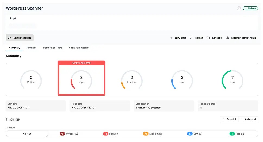The height and width of the screenshot is (142, 263).
Task: Click the WordPress Scanner title
Action: pos(24,8)
